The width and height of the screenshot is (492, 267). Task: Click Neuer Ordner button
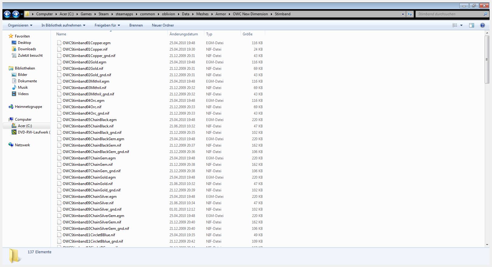[x=163, y=25]
